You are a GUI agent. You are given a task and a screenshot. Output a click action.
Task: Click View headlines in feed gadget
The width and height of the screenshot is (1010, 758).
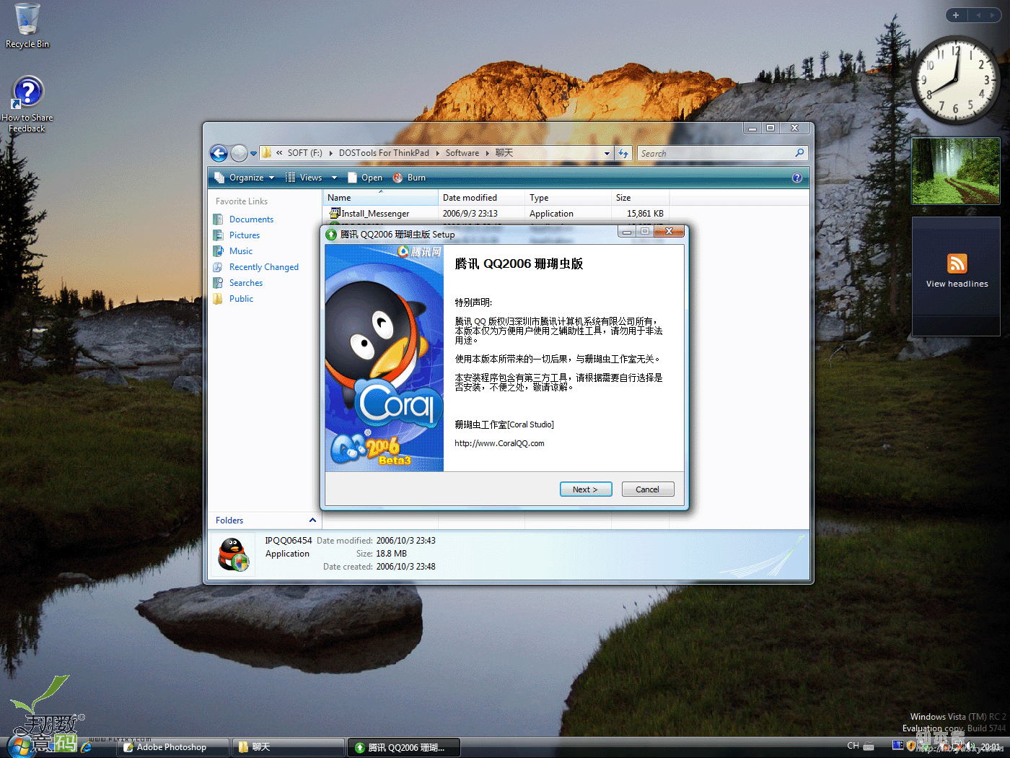tap(957, 284)
